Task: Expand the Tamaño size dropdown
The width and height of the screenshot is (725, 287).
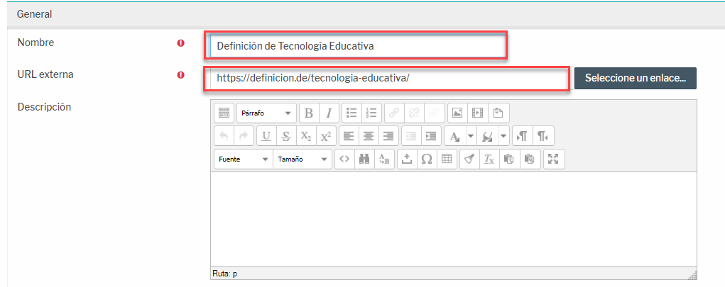Action: pos(302,159)
